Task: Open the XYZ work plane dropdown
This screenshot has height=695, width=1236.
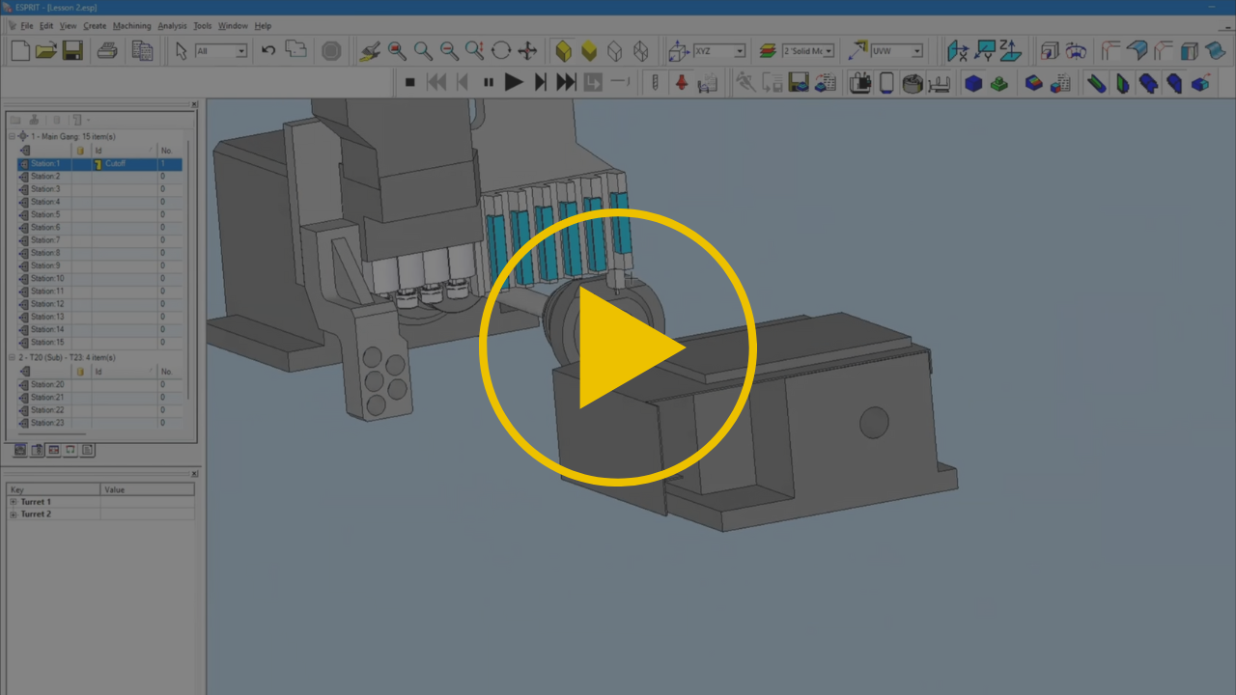Action: [x=720, y=51]
